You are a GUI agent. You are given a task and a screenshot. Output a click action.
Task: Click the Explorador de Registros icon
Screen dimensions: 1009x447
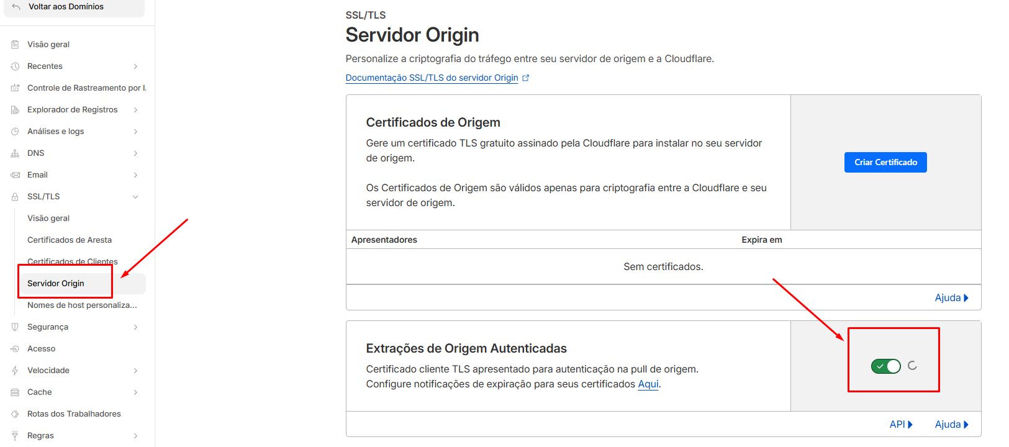(15, 110)
